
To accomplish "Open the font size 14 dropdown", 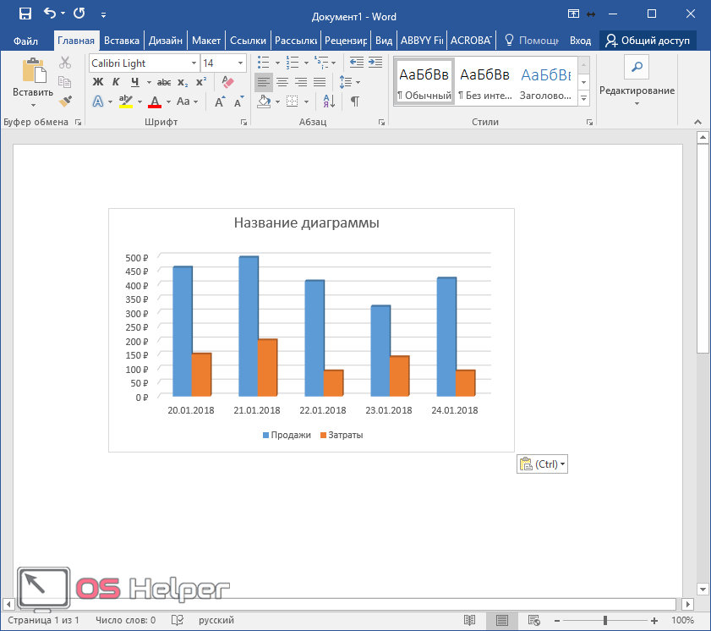I will click(x=241, y=63).
